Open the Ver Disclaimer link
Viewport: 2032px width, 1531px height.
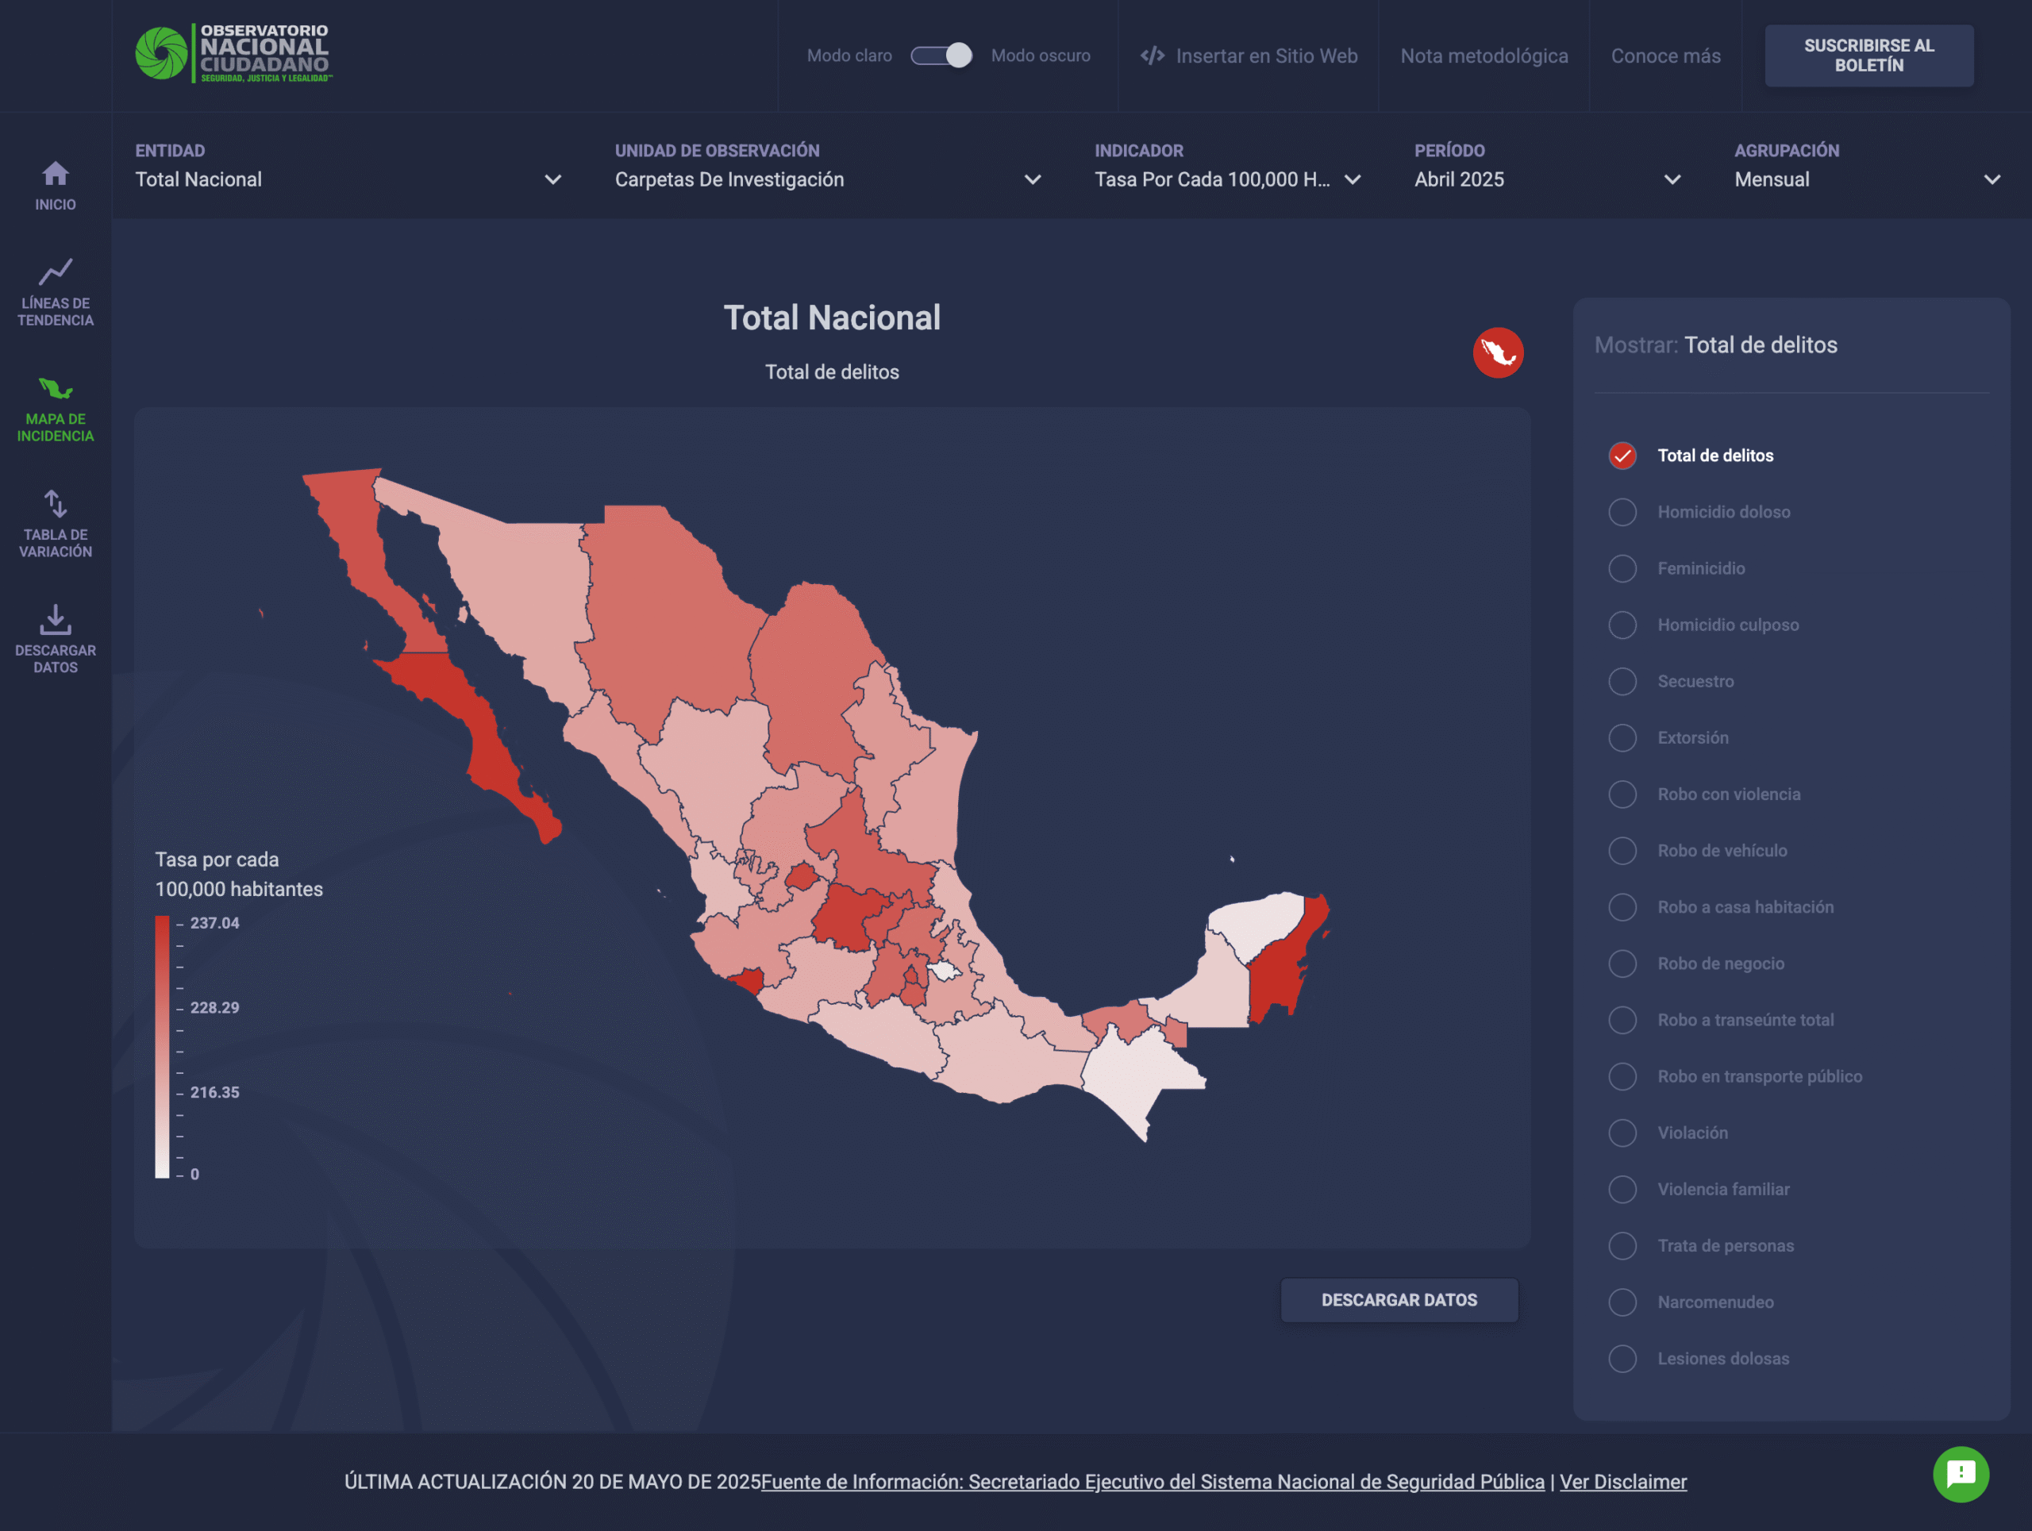(x=1622, y=1482)
